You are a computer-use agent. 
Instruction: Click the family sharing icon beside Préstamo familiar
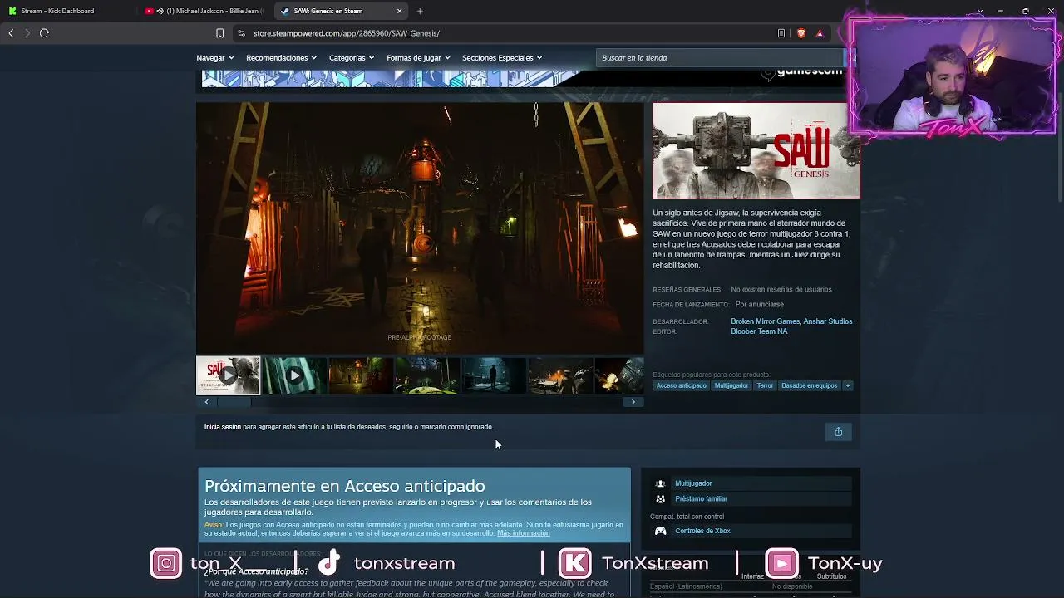tap(660, 499)
